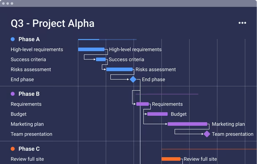Select Team presentation in the task list

tap(32, 134)
